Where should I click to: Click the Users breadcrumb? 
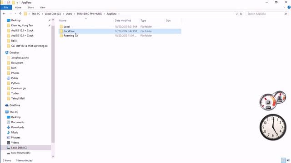[x=69, y=14]
